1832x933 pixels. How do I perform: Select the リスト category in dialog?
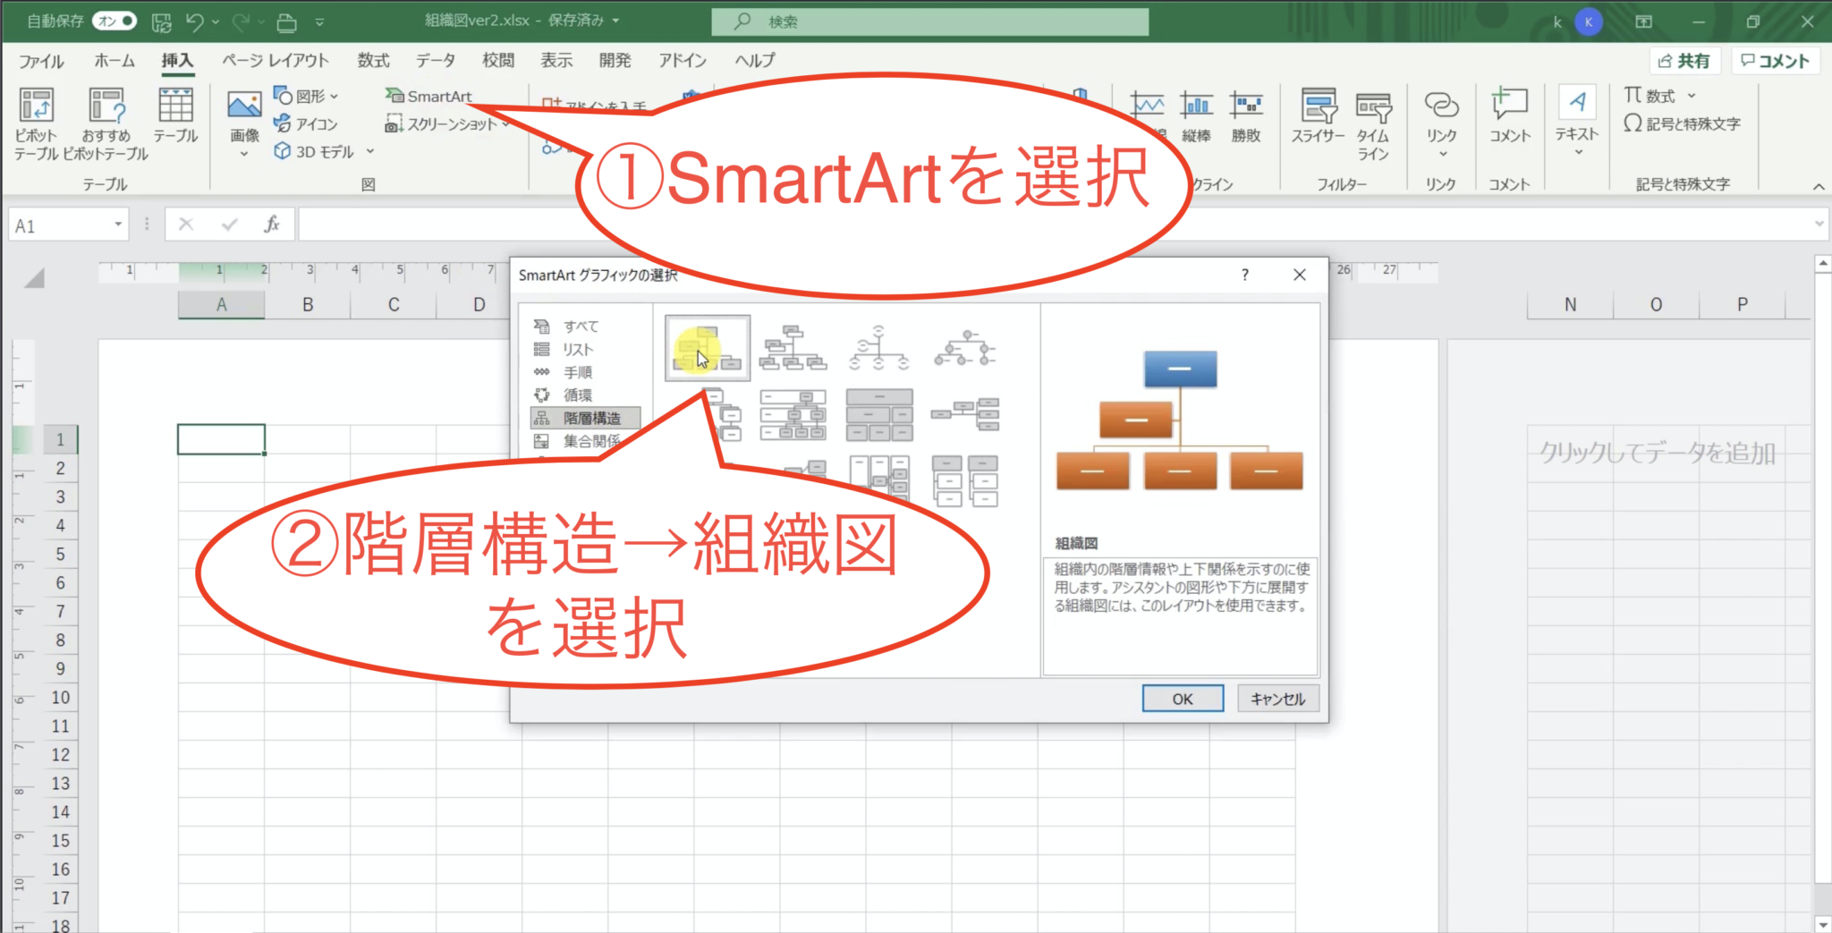(x=577, y=350)
